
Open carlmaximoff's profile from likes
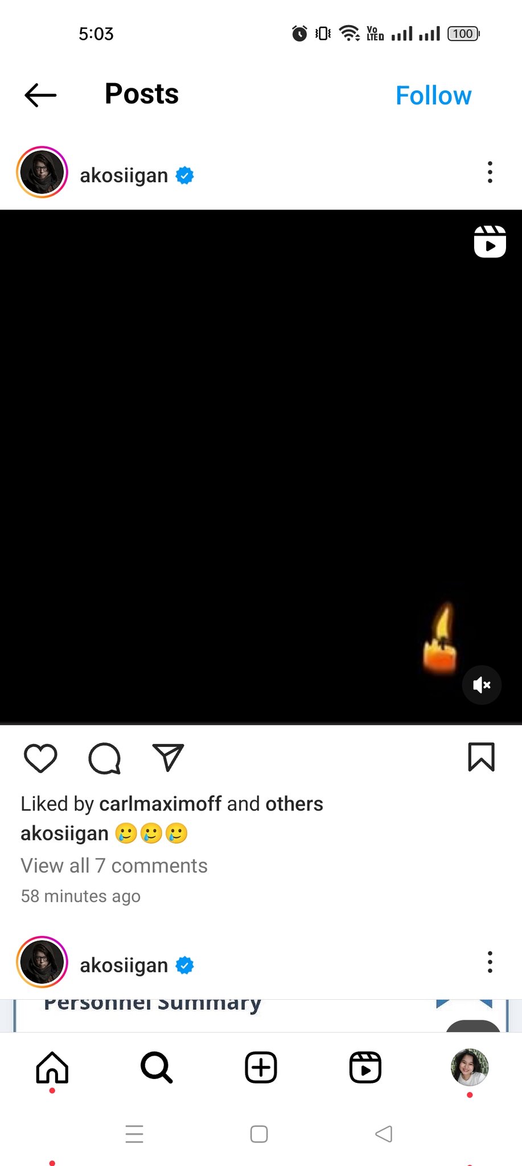[x=161, y=803]
